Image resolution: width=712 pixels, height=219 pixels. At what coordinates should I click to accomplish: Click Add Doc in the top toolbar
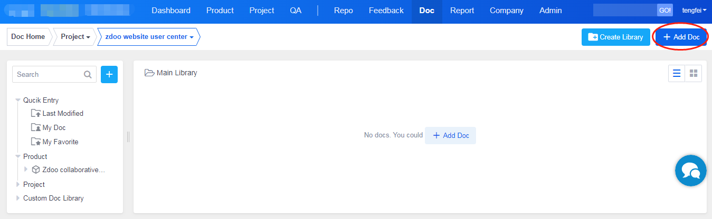coord(681,37)
